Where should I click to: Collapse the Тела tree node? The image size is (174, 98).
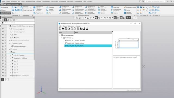pos(10,52)
